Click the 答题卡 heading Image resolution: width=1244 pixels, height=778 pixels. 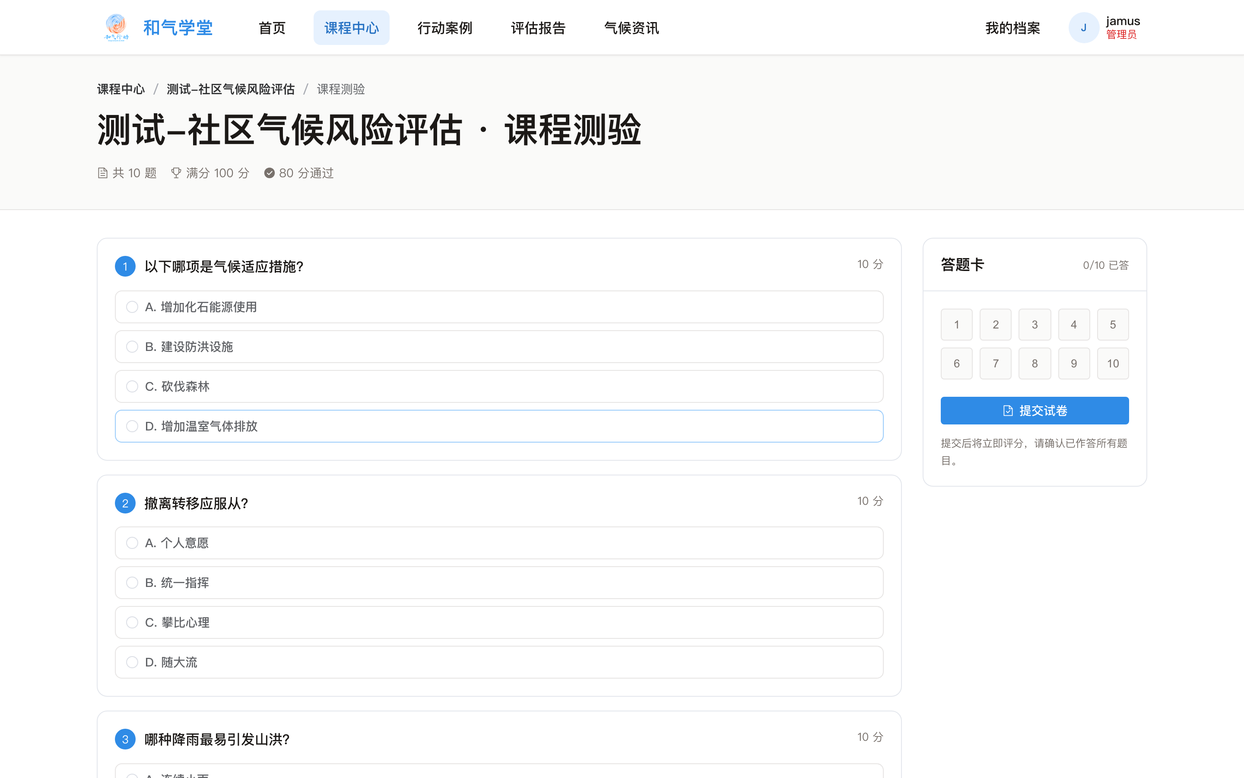(x=962, y=265)
